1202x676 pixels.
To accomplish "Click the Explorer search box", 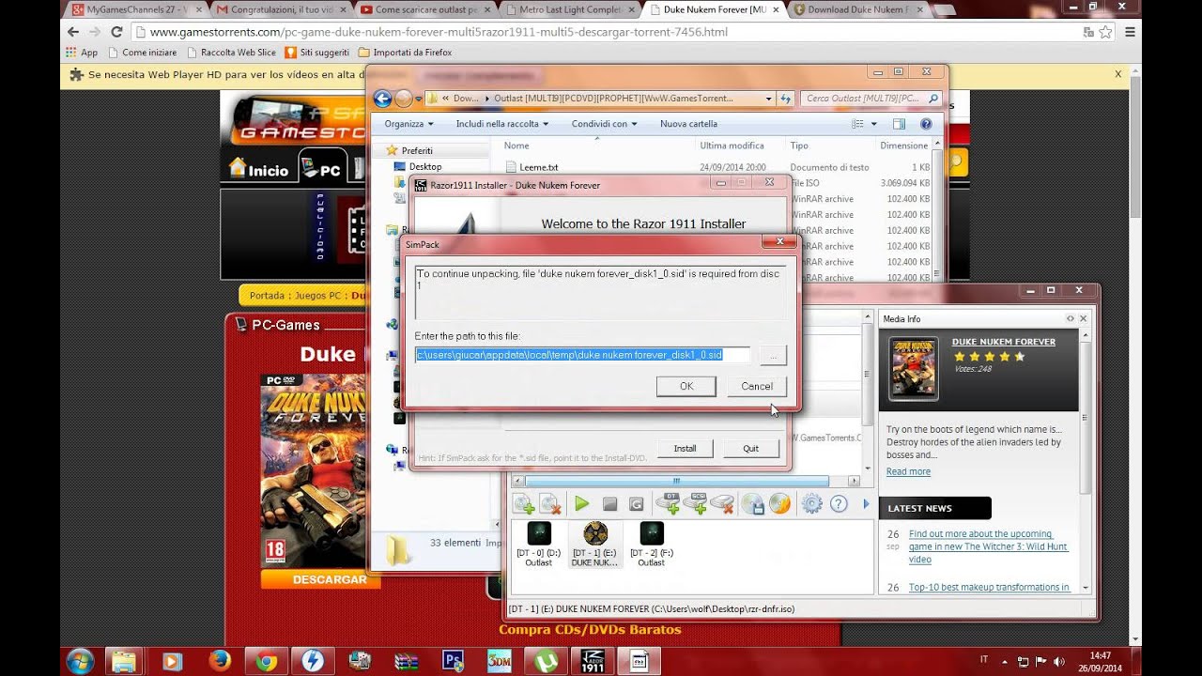I will [x=872, y=98].
